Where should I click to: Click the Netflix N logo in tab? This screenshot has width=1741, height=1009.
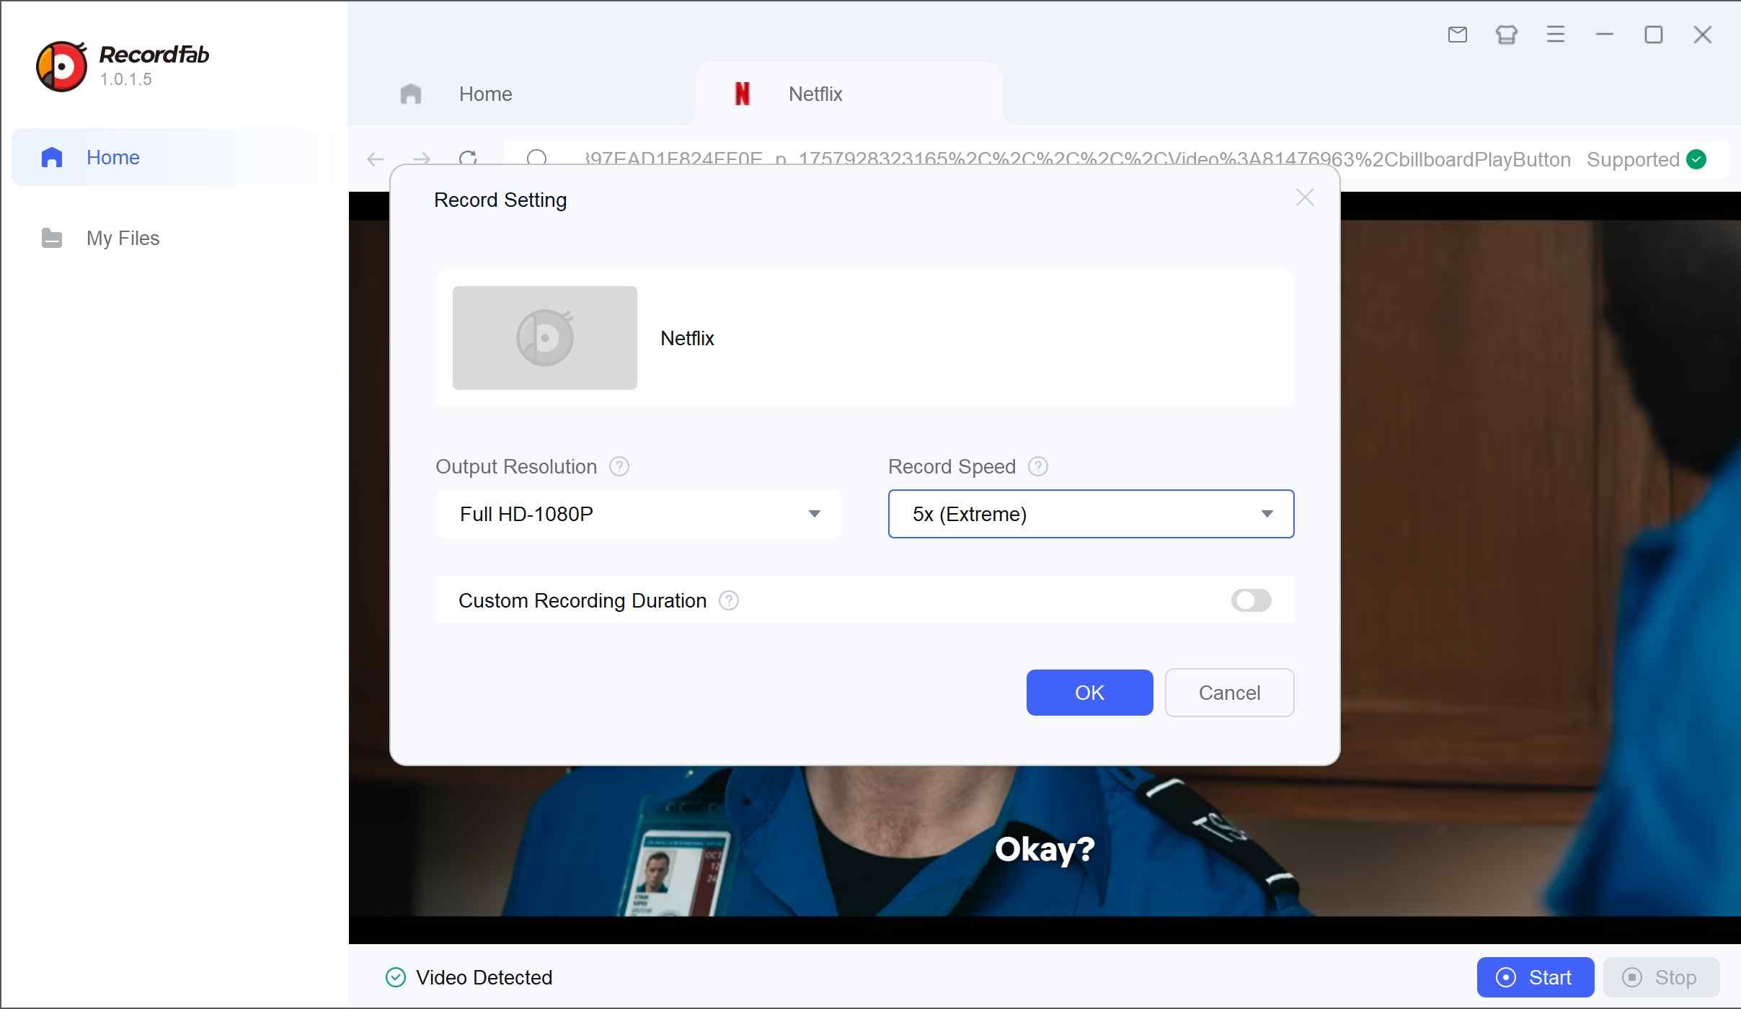tap(742, 94)
